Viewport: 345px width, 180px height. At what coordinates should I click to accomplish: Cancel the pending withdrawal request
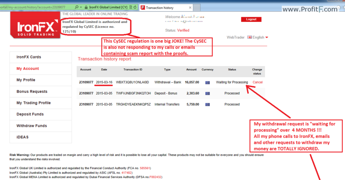(x=258, y=82)
